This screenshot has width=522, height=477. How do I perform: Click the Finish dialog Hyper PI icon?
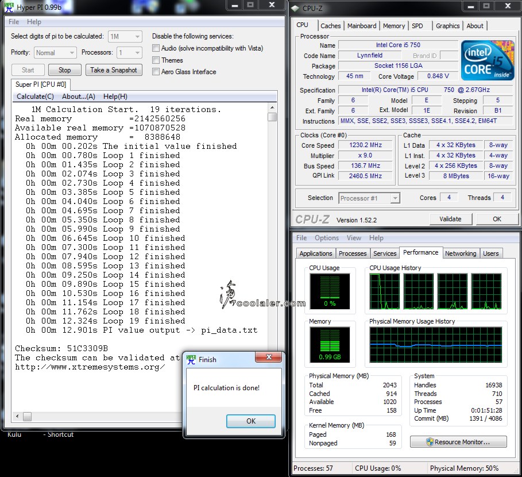coord(191,359)
